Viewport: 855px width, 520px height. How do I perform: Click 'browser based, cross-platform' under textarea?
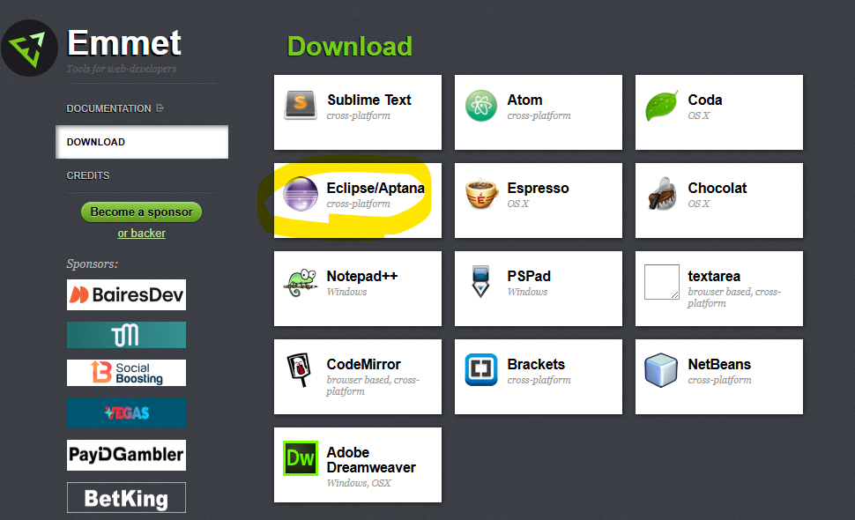(734, 297)
